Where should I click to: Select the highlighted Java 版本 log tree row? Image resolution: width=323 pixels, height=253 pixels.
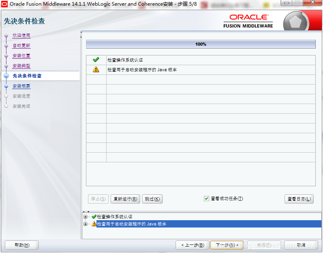click(209, 224)
